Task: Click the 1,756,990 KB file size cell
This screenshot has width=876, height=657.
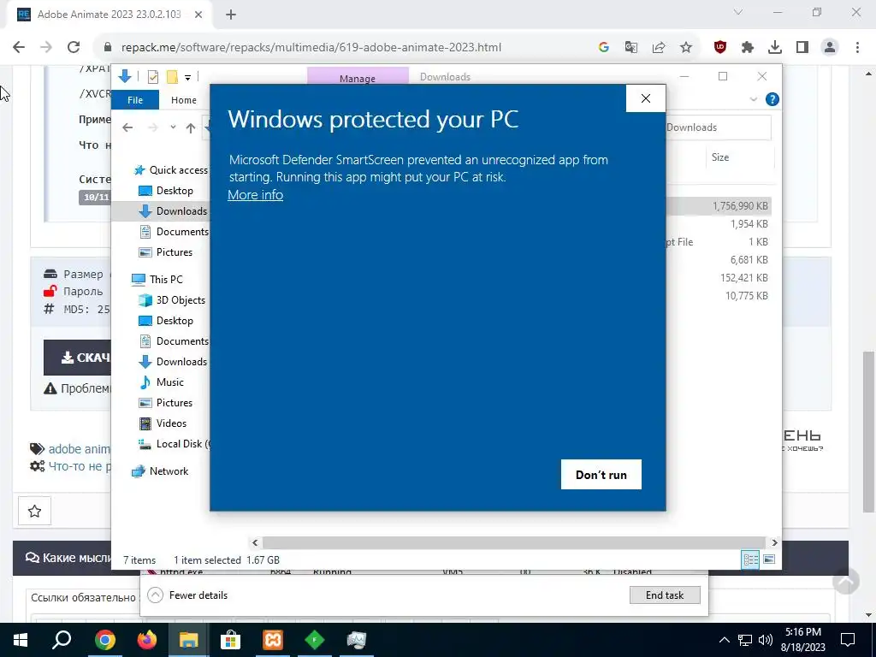Action: [x=740, y=206]
